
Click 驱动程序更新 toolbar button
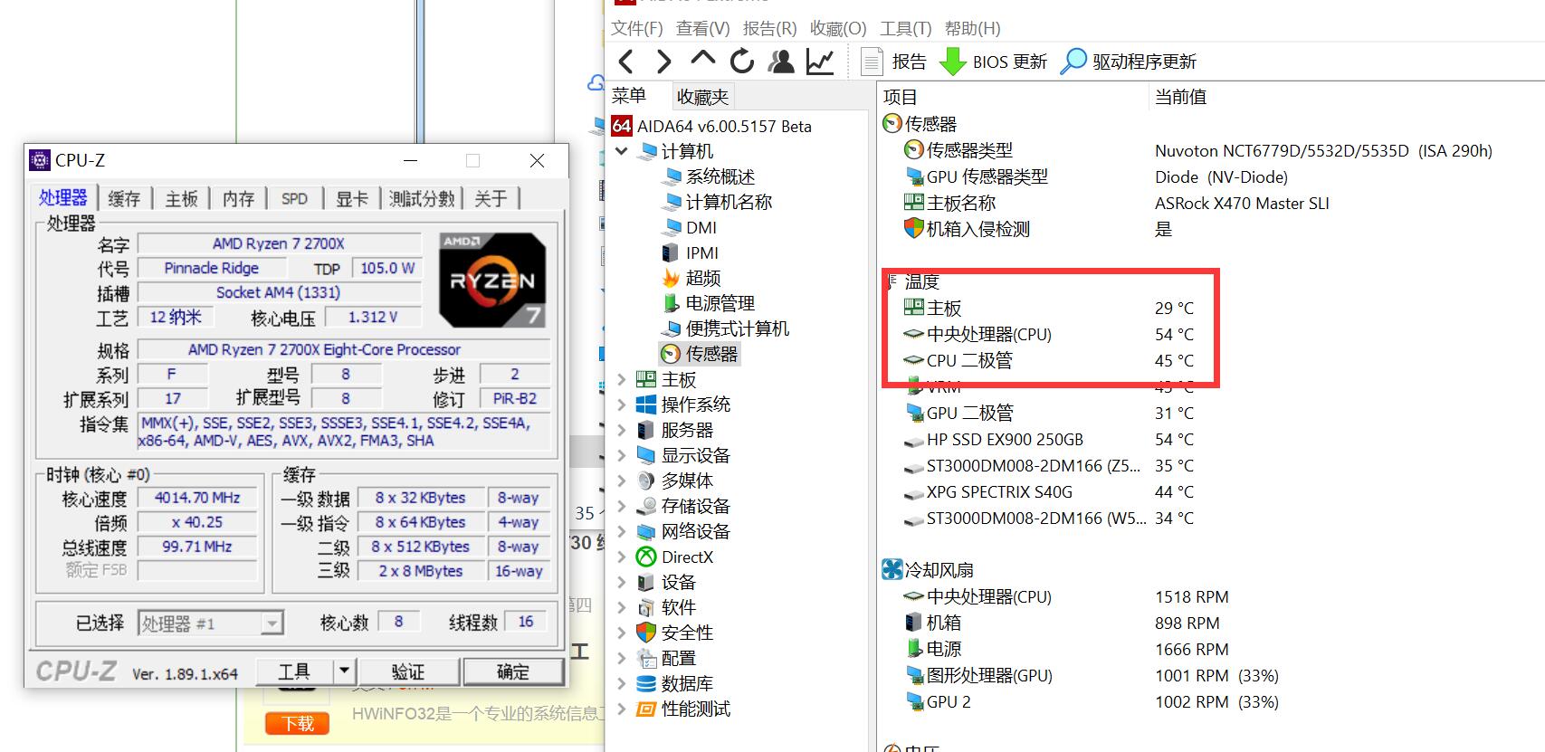pos(1128,62)
